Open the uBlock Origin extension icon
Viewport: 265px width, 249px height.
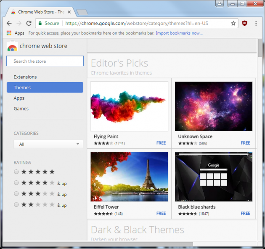tap(244, 23)
